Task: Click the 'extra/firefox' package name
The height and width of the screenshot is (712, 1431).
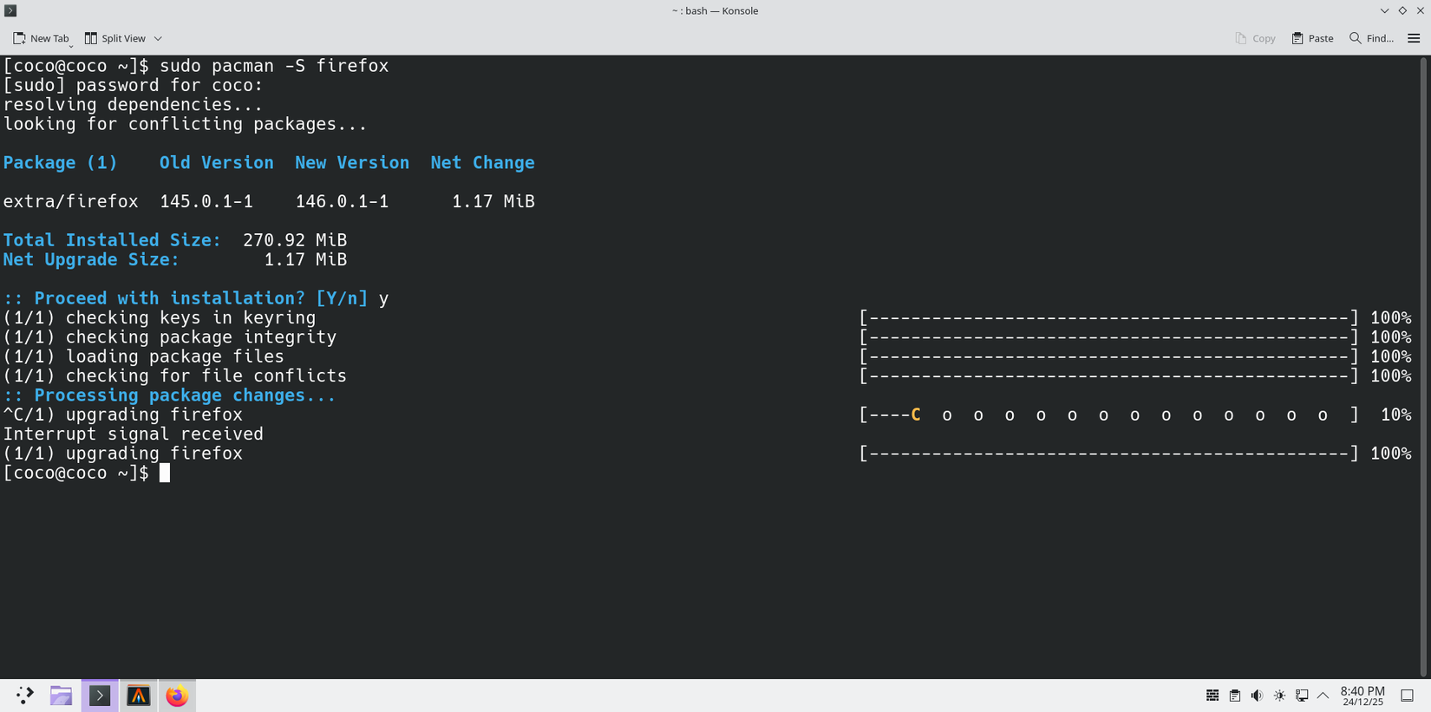Action: pyautogui.click(x=70, y=201)
